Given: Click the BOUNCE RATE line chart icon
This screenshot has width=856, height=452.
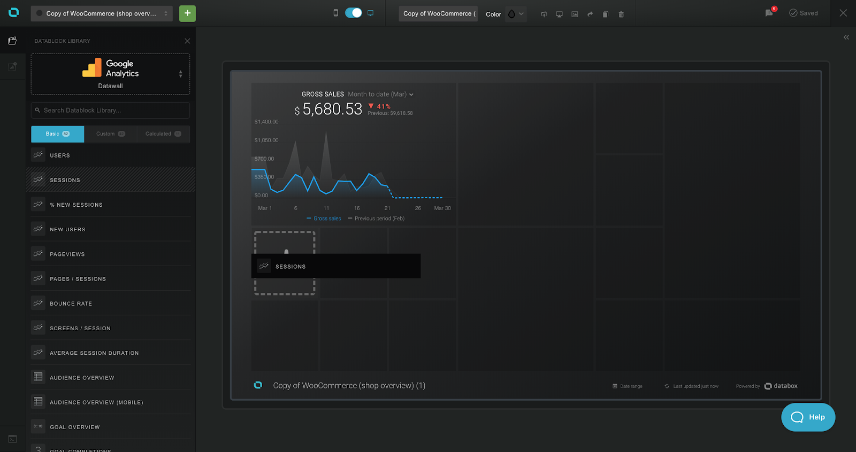Looking at the screenshot, I should pos(38,303).
